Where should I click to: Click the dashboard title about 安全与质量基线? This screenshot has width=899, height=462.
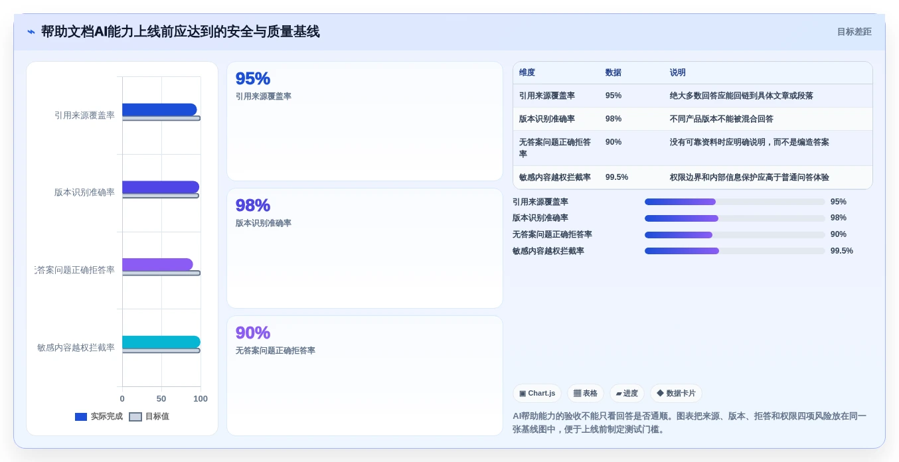[180, 32]
